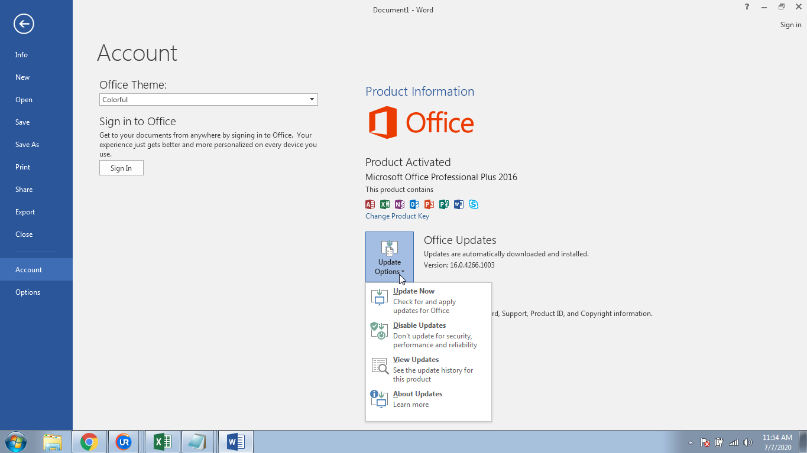Screen dimensions: 807x453
Task: Show hidden system tray icons
Action: pos(691,442)
